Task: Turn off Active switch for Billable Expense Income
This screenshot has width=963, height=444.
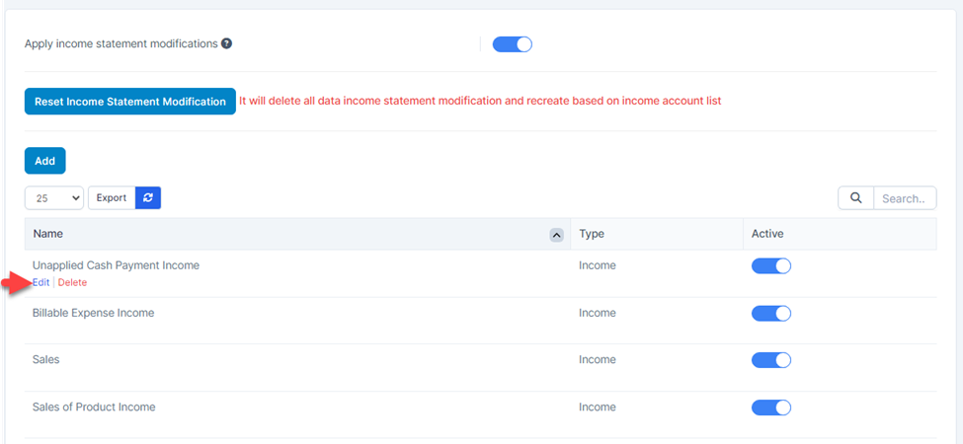Action: [771, 313]
